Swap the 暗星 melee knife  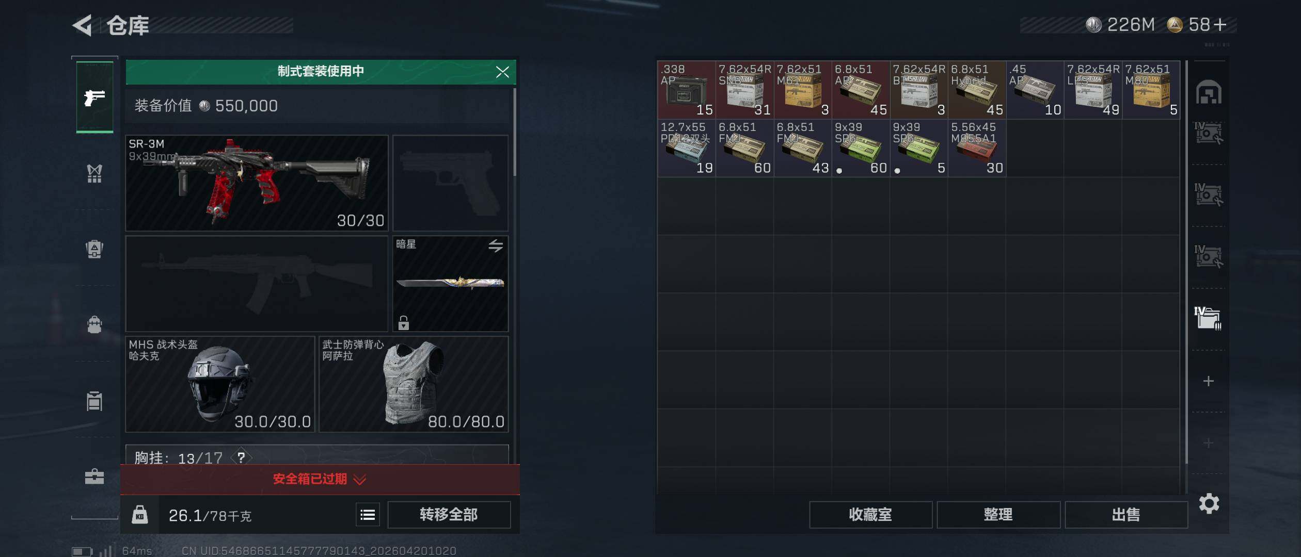[496, 246]
